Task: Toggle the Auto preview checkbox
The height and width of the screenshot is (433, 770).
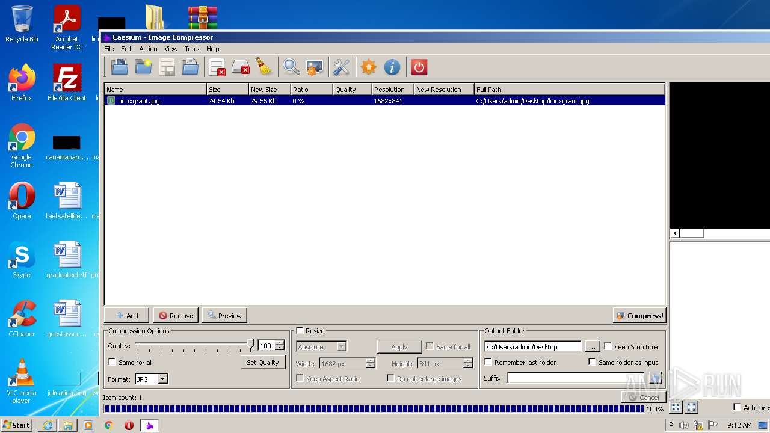Action: [737, 407]
